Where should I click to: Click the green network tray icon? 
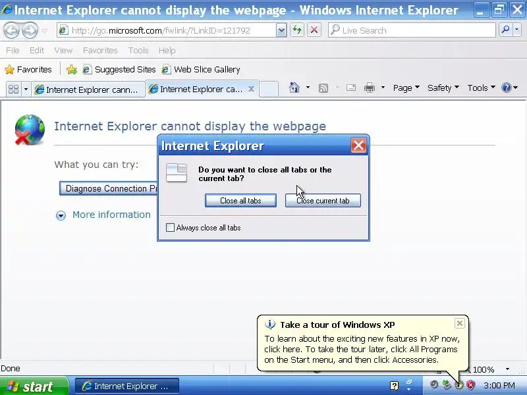(447, 385)
